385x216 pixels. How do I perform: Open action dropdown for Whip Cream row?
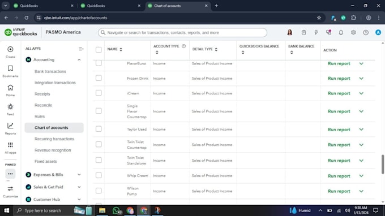(x=361, y=176)
